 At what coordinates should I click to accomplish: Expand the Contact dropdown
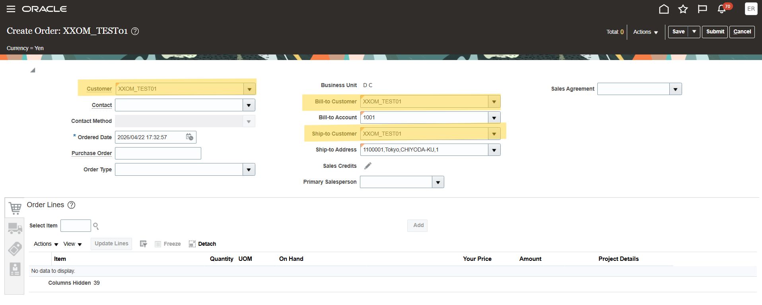pyautogui.click(x=249, y=105)
